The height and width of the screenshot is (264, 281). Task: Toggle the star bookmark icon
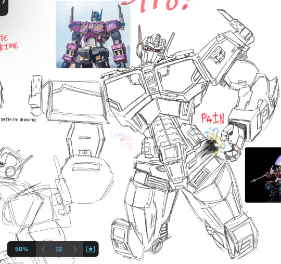[x=91, y=249]
